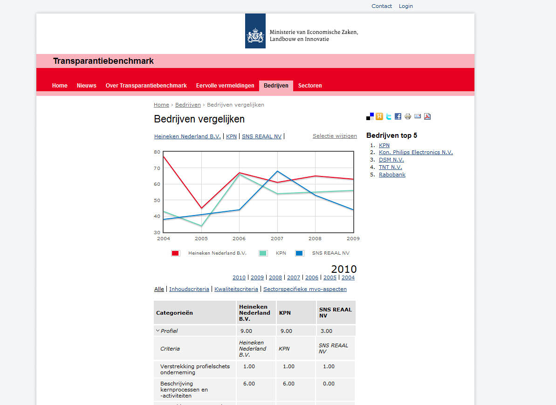Screen dimensions: 556x405
Task: Open the KPN link above the chart
Action: (231, 136)
